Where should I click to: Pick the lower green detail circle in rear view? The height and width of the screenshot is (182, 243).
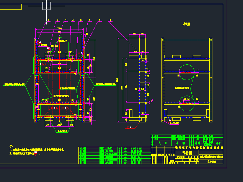[x=187, y=103]
